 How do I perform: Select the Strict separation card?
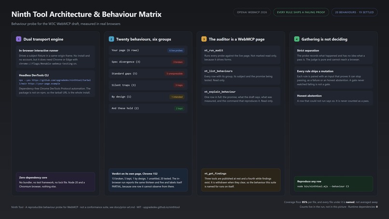[333, 55]
